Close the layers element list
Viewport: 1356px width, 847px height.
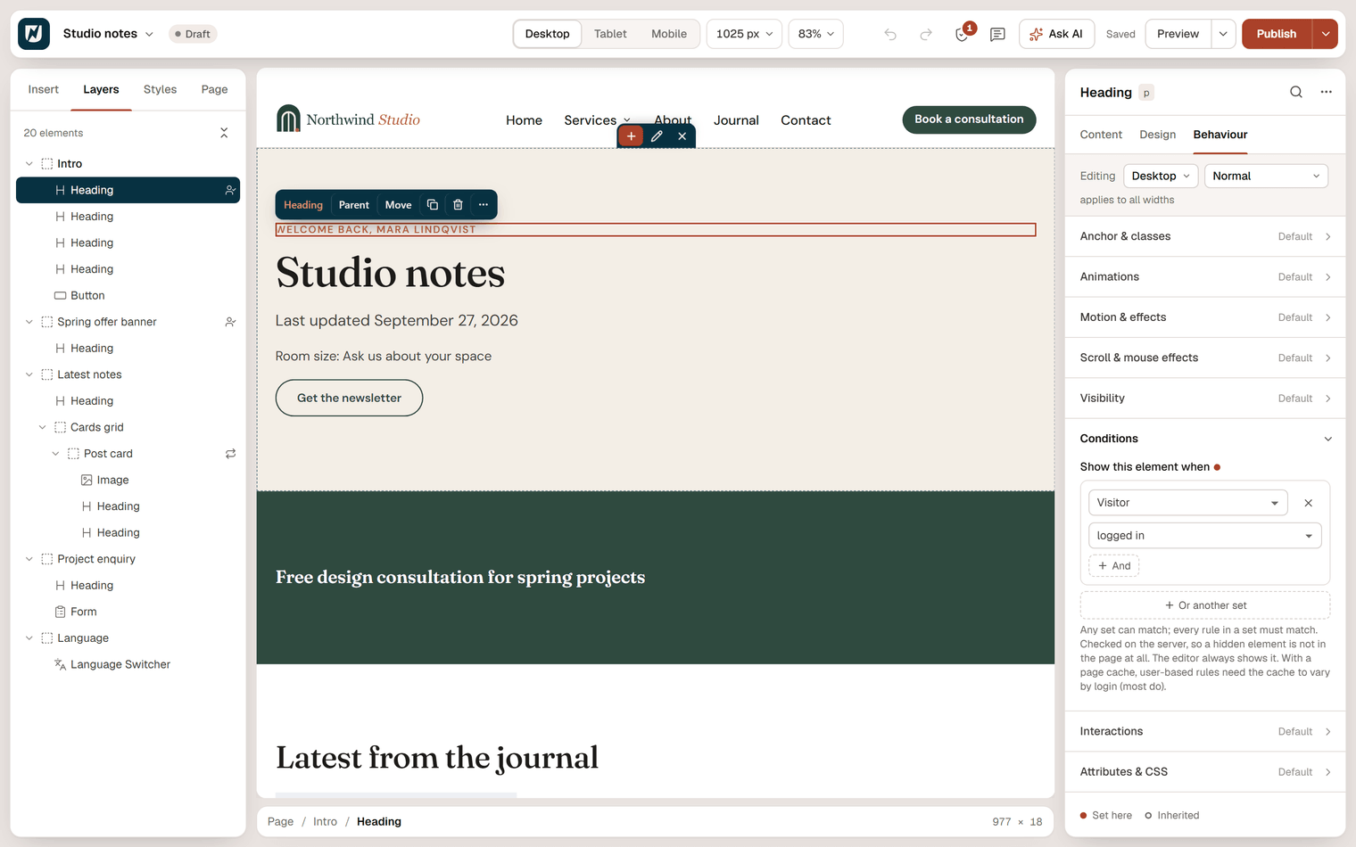pos(224,133)
